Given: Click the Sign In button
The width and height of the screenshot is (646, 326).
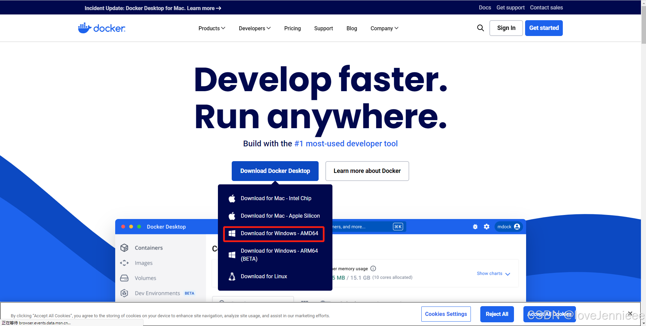Looking at the screenshot, I should (x=506, y=28).
